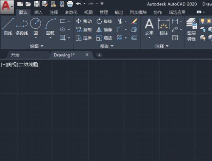Select the 多段线 polyline tool
Screen dimensions: 212x161
tap(22, 26)
